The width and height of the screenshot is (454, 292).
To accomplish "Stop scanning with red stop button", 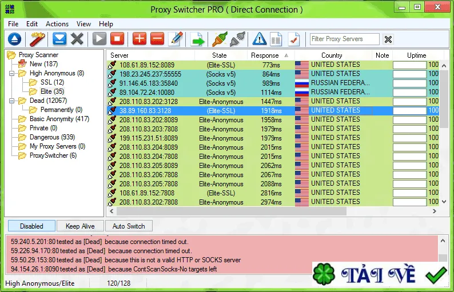I will point(117,39).
